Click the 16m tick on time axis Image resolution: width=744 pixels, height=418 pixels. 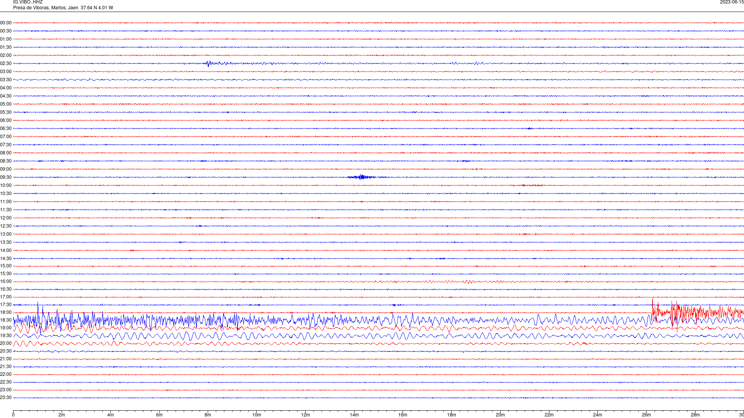(403, 415)
